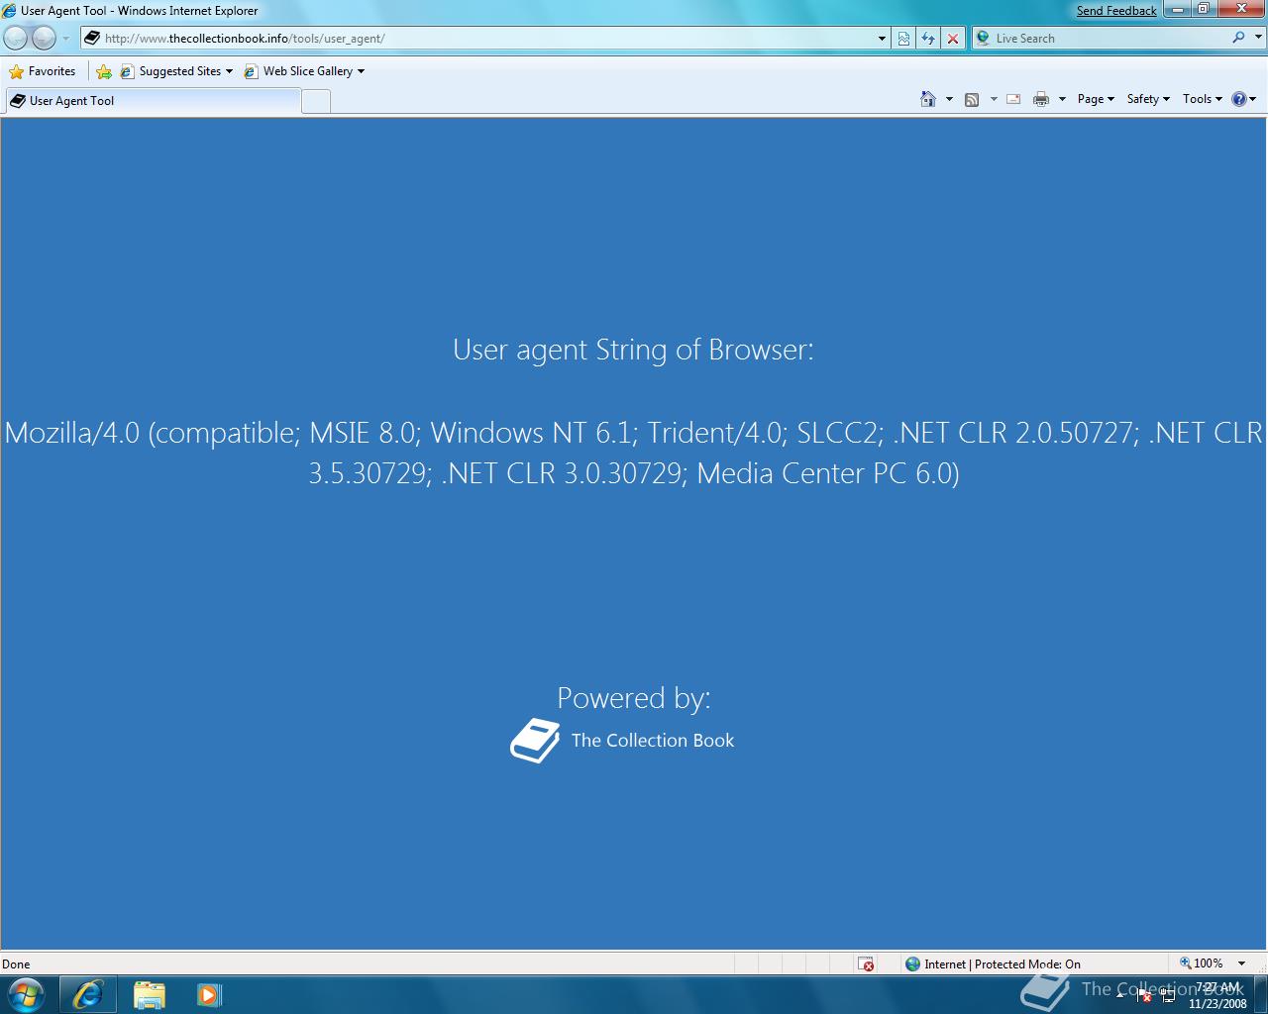Open the Windows Start menu orb
Viewport: 1268px width, 1014px height.
(x=26, y=994)
